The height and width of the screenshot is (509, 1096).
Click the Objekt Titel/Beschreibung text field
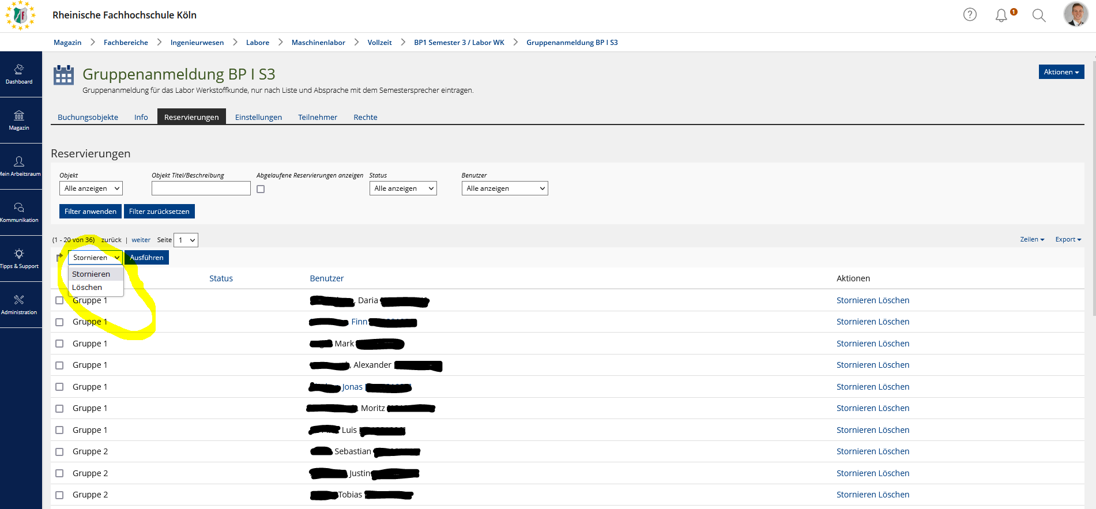coord(201,188)
